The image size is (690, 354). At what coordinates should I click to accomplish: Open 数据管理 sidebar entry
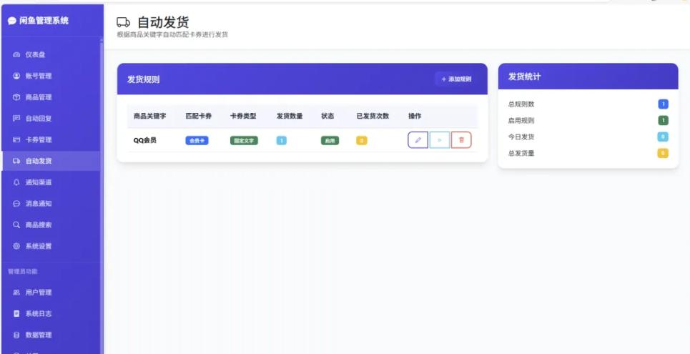pos(51,335)
